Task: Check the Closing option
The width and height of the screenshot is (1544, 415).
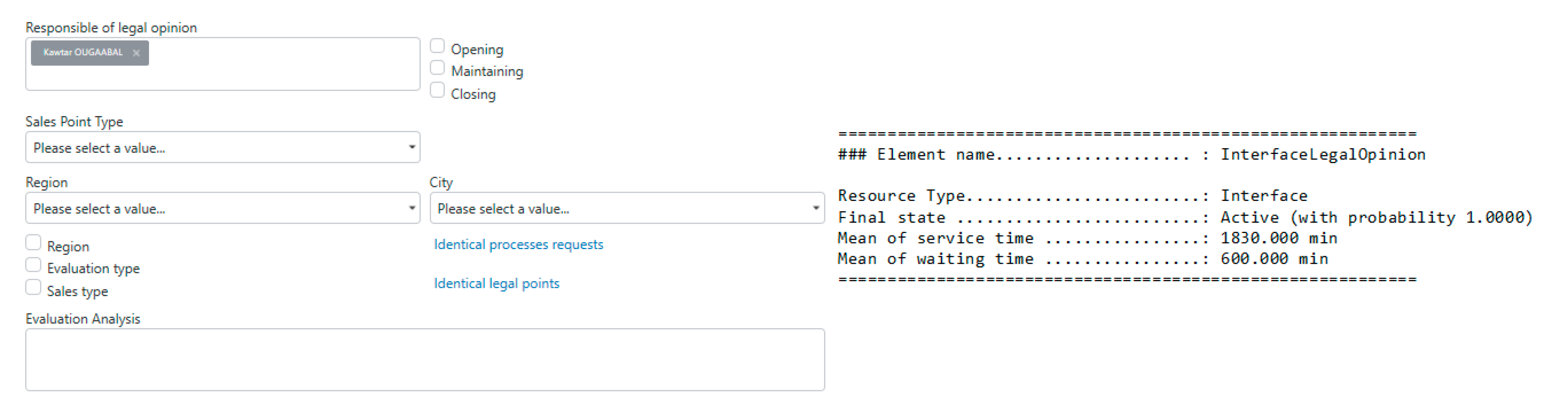Action: pos(437,91)
